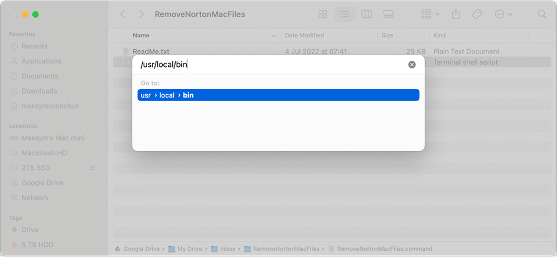This screenshot has height=257, width=557.
Task: Click the 29 KB size value
Action: pyautogui.click(x=416, y=51)
